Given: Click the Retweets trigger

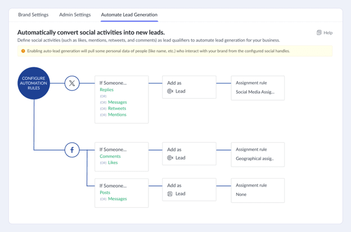Looking at the screenshot, I should 117,108.
